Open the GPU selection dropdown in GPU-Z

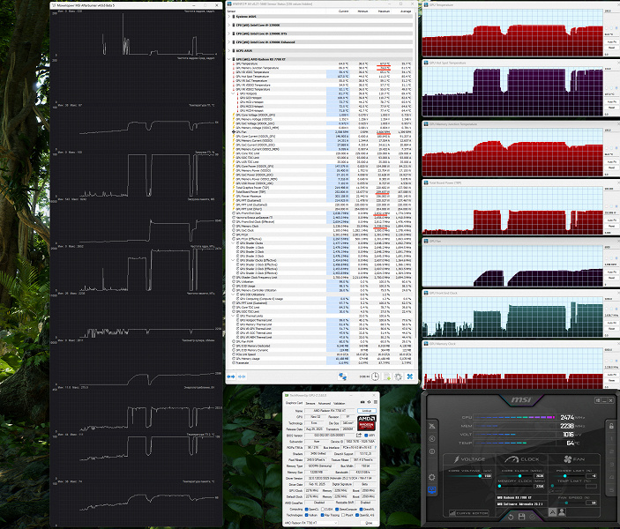click(x=310, y=523)
